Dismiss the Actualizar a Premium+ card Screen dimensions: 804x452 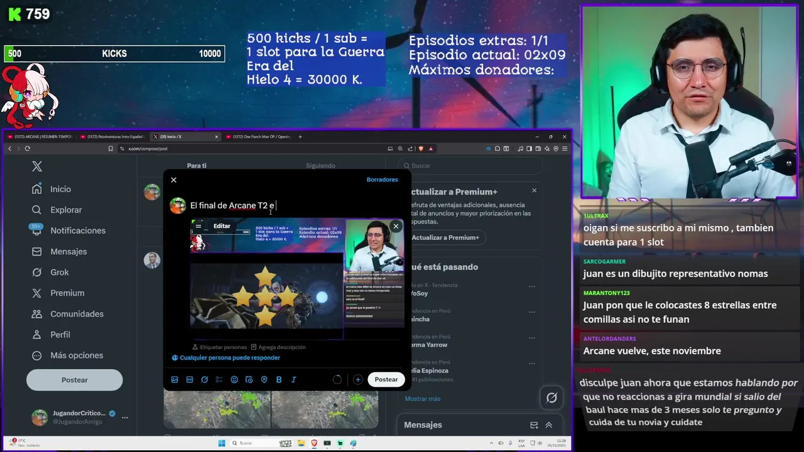535,190
